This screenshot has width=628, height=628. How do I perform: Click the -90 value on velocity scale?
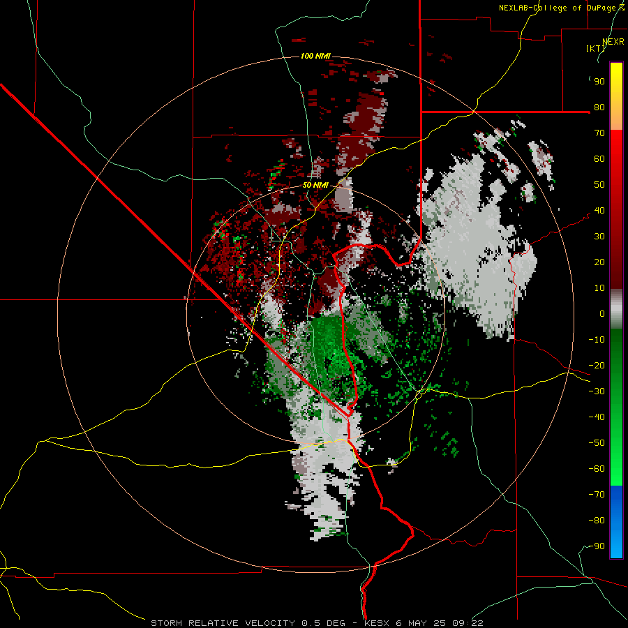597,546
